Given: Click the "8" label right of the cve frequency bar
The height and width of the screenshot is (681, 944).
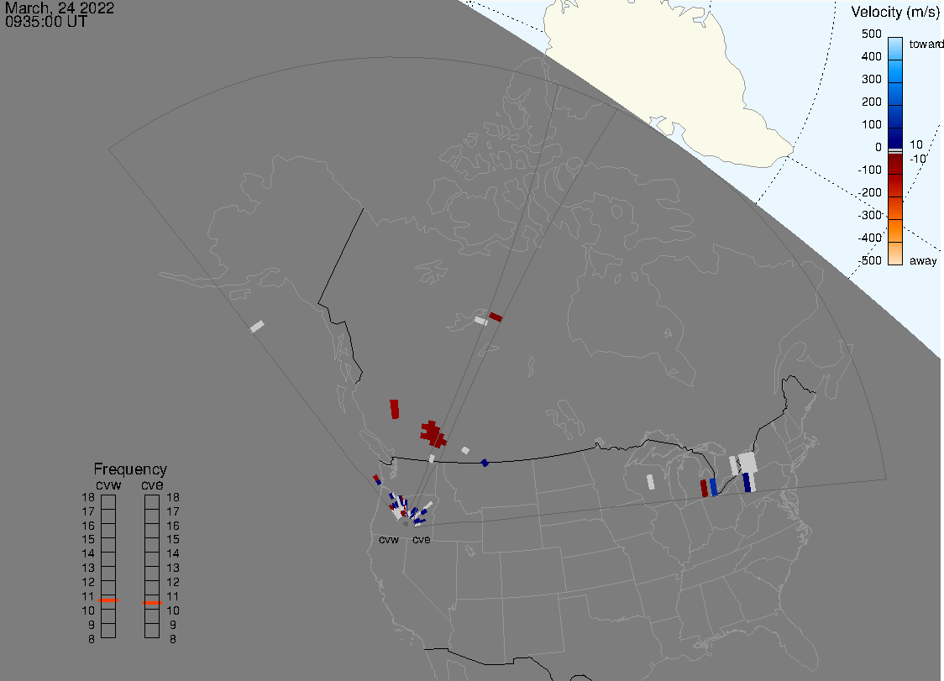Looking at the screenshot, I should tap(173, 639).
